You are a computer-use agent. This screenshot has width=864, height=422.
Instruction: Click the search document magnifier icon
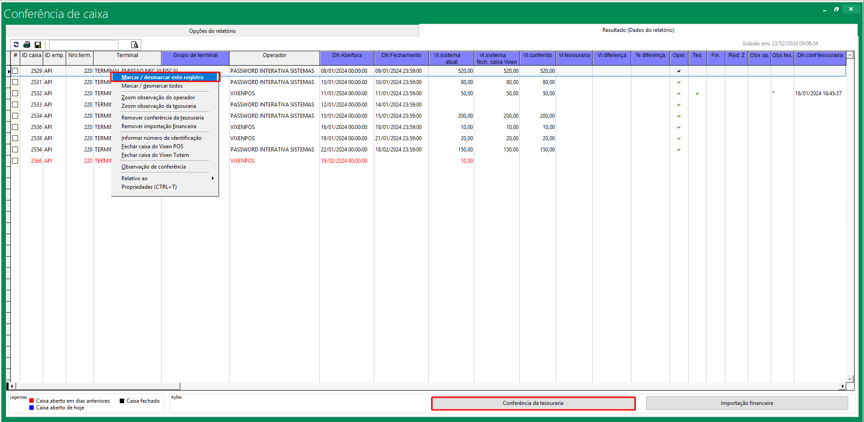(x=135, y=44)
